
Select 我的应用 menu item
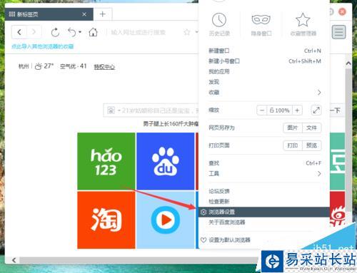pyautogui.click(x=264, y=71)
